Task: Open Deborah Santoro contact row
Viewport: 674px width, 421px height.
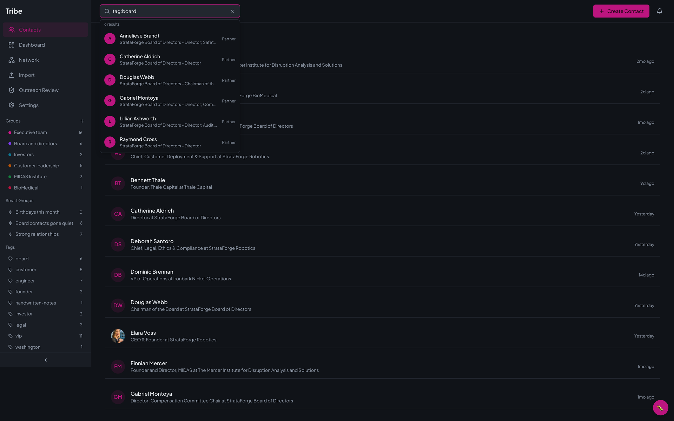Action: (383, 245)
